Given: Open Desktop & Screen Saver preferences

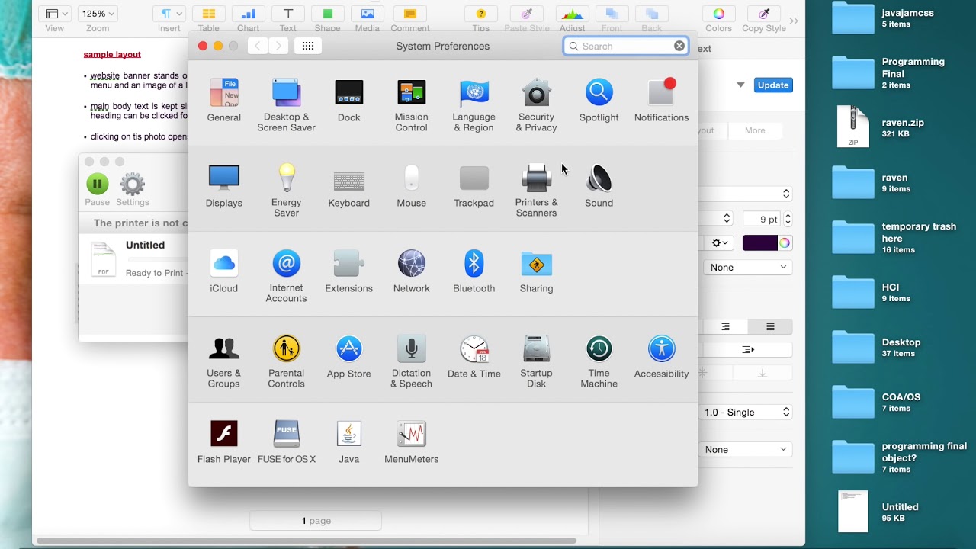Looking at the screenshot, I should click(x=287, y=104).
